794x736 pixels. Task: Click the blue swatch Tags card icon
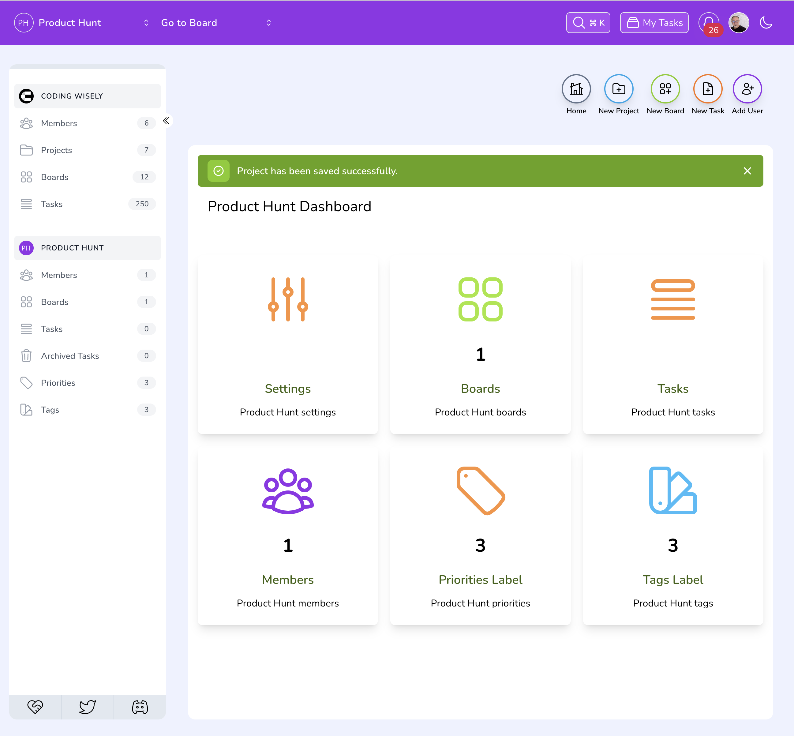tap(672, 491)
